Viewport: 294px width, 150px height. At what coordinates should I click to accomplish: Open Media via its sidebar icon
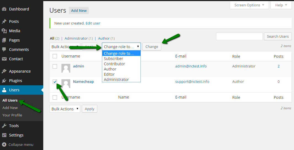coord(4,31)
